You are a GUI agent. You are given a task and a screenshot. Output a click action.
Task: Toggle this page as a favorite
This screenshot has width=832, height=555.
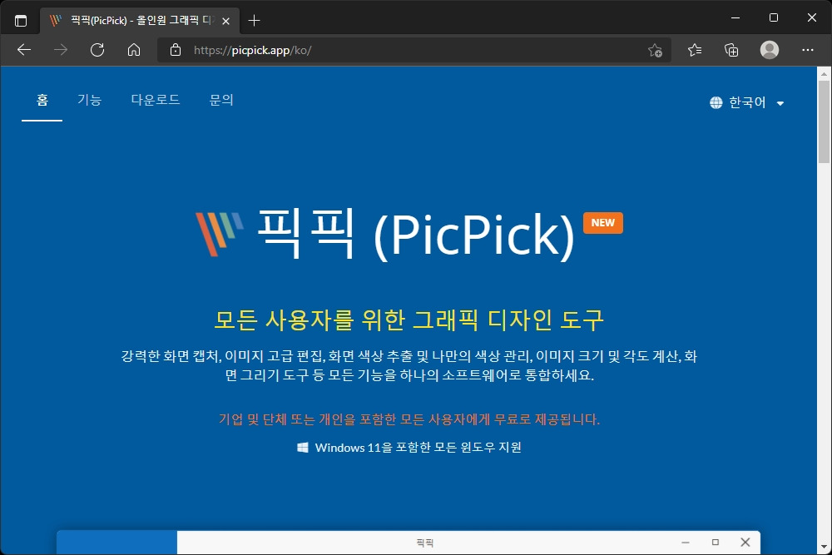(x=656, y=50)
